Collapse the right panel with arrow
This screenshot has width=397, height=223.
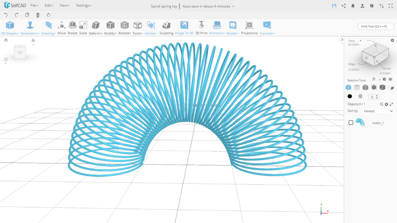[342, 40]
